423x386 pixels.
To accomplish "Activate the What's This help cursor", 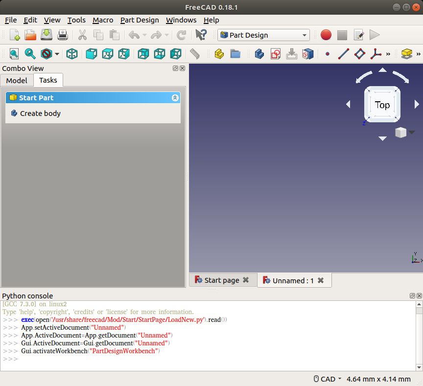I will tap(201, 35).
